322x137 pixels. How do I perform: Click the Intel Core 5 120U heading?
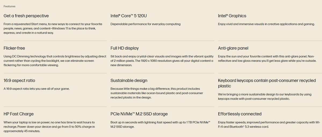click(129, 16)
